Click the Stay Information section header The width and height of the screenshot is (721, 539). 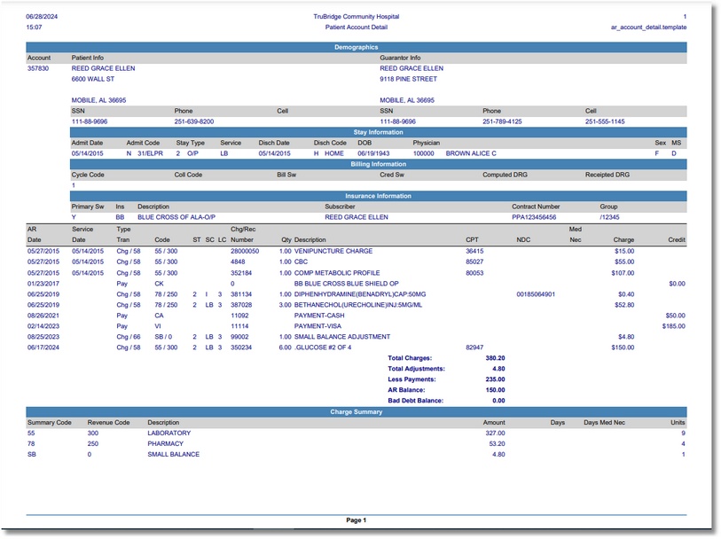coord(379,132)
